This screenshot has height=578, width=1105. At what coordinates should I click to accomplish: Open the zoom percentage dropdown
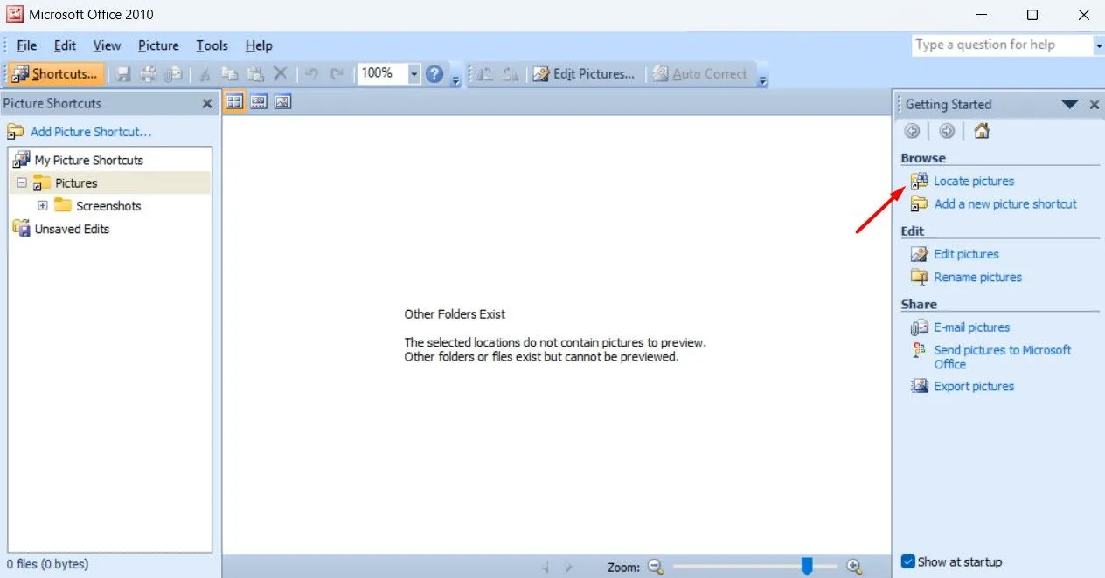click(414, 73)
